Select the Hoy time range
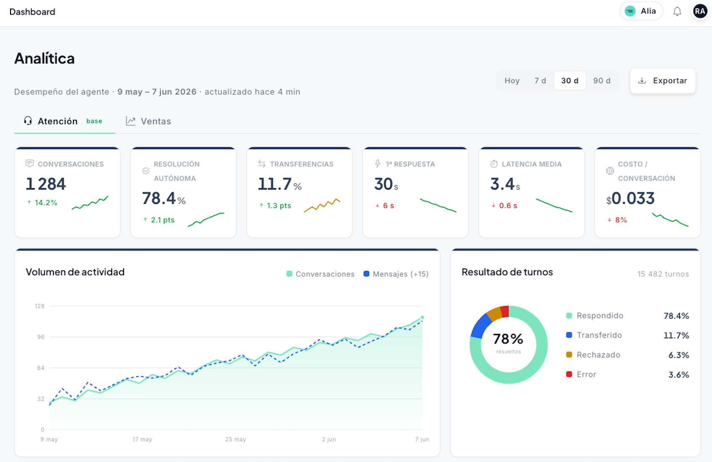The image size is (712, 462). [512, 81]
